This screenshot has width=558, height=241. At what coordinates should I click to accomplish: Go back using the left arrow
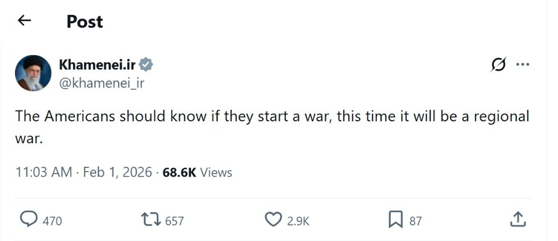pyautogui.click(x=24, y=21)
